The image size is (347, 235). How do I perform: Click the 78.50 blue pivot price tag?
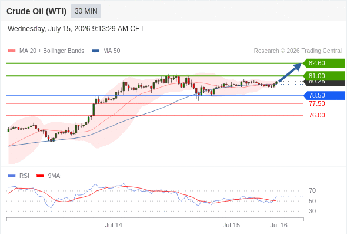point(324,96)
